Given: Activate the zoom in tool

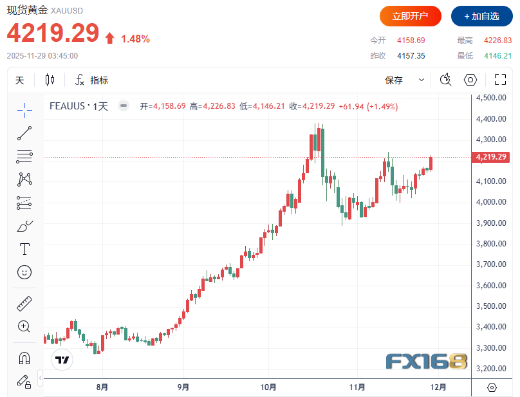Looking at the screenshot, I should tap(24, 326).
